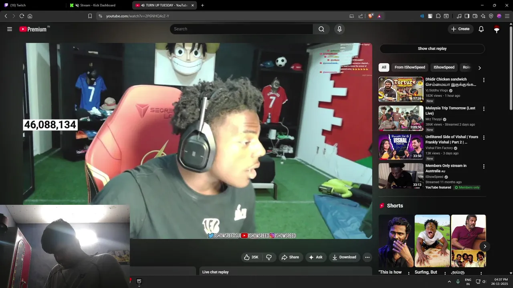The height and width of the screenshot is (288, 513).
Task: Open options for Unfiltered Side of Vishal video
Action: tap(484, 138)
